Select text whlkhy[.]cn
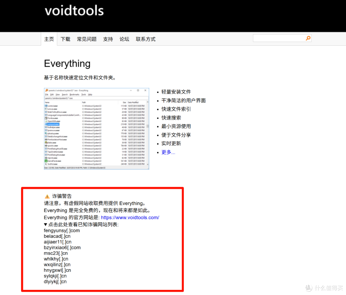Viewport: 346px width, 295px height. (x=56, y=259)
